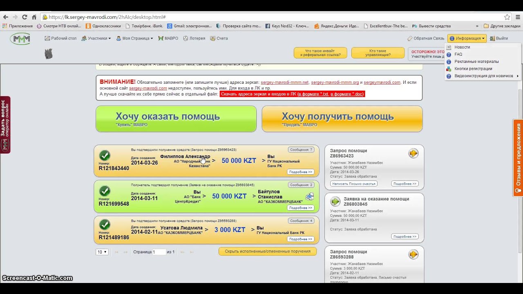The height and width of the screenshot is (294, 523).
Task: Click Кто такие управляющие button
Action: 378,53
